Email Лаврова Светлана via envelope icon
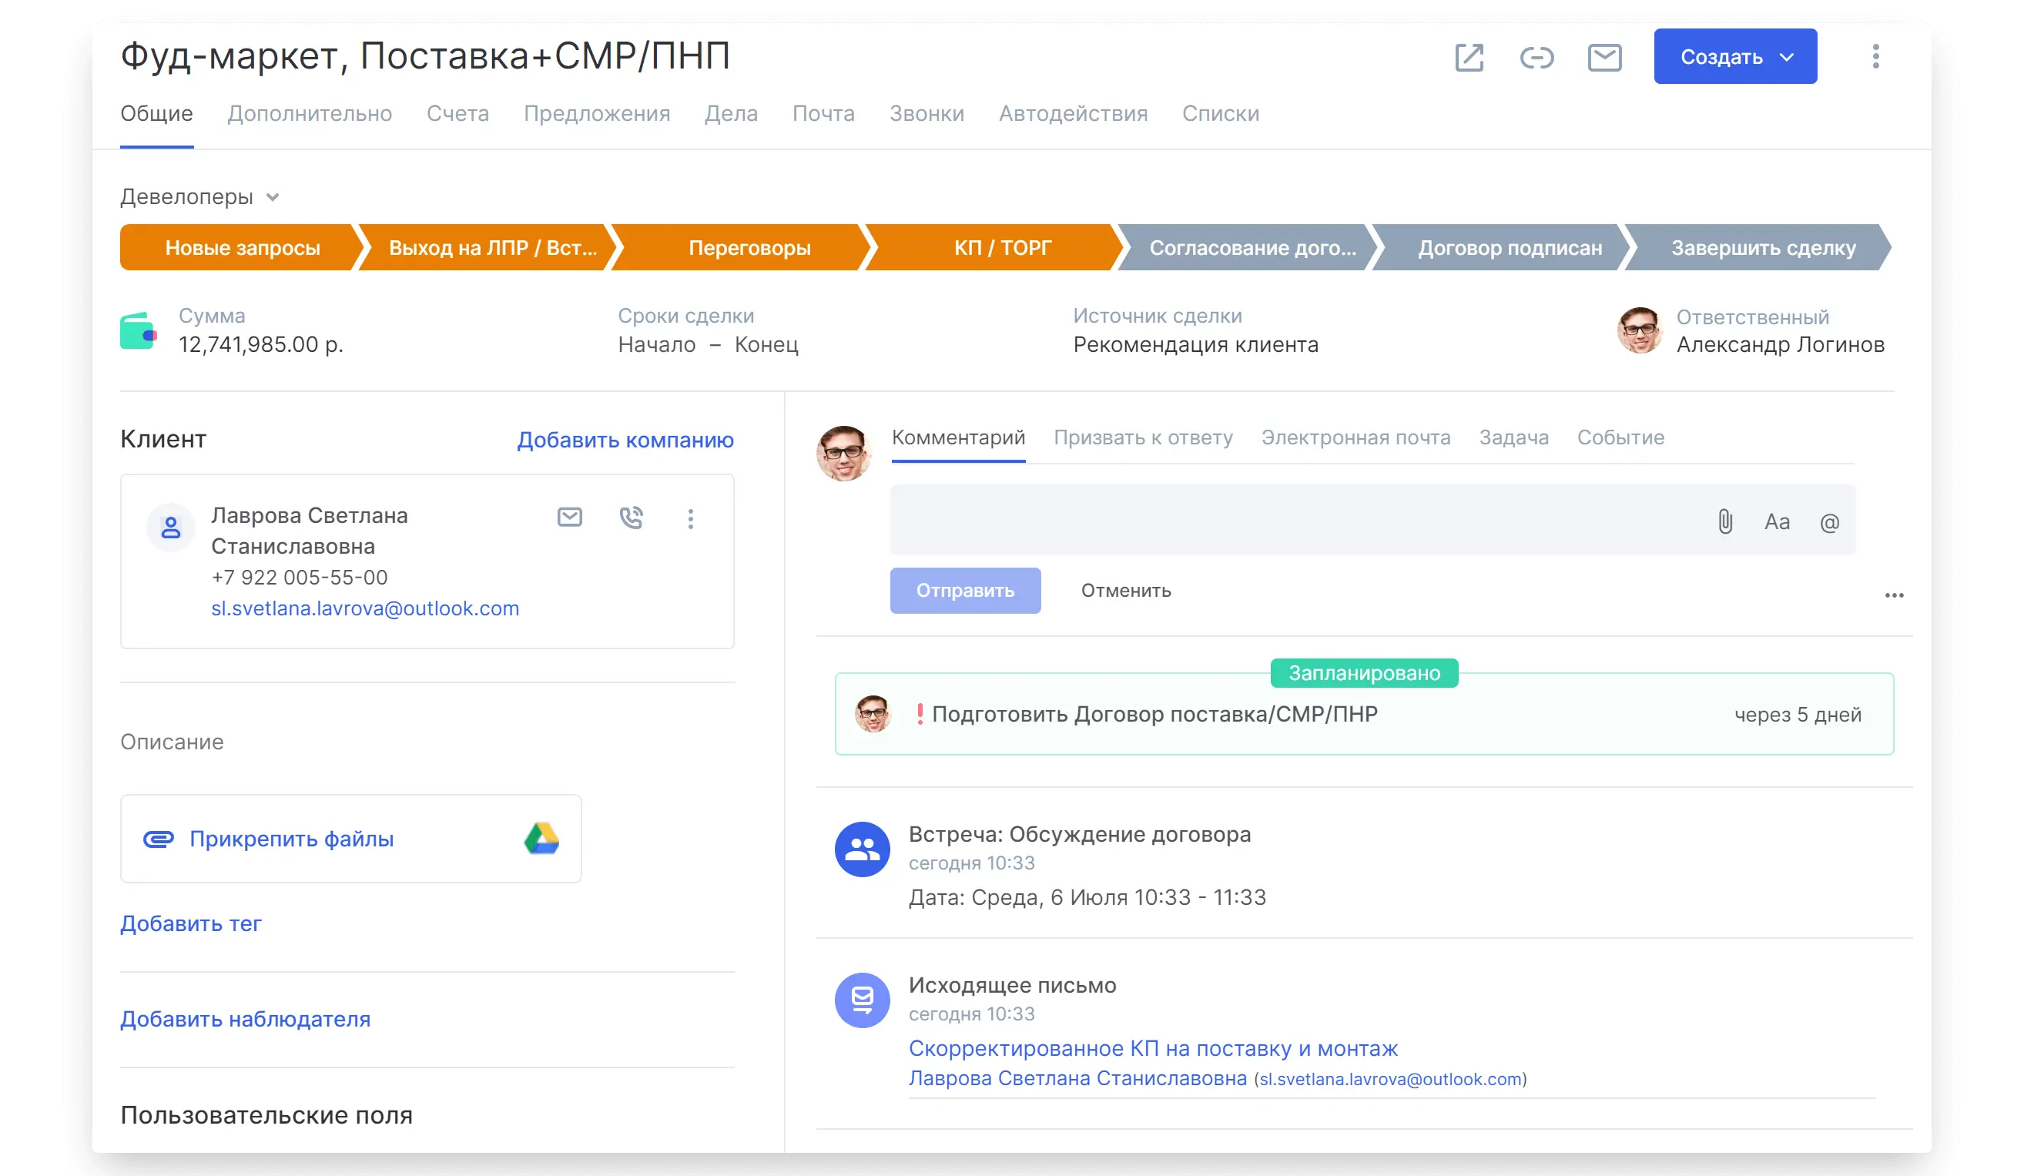 tap(569, 518)
